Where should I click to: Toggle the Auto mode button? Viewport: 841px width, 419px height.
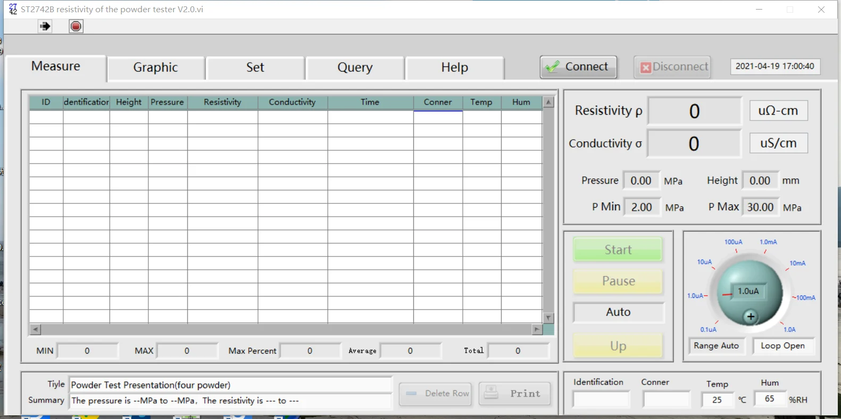(619, 312)
